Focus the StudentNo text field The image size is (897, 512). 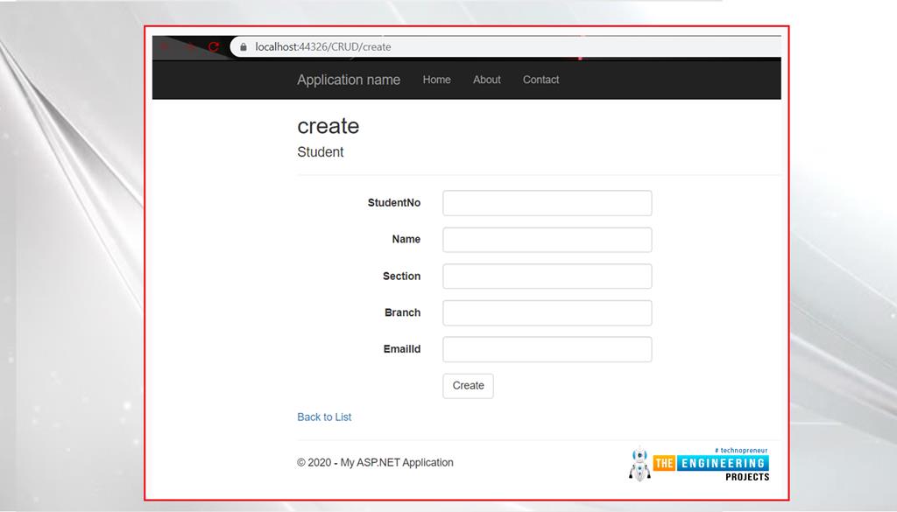(547, 203)
